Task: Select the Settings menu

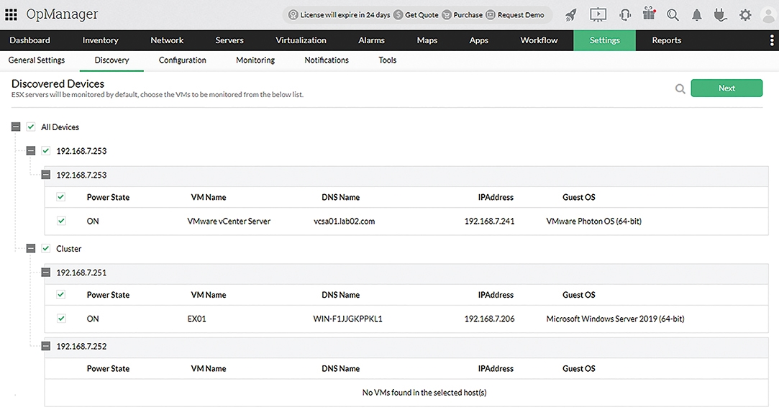Action: 605,40
